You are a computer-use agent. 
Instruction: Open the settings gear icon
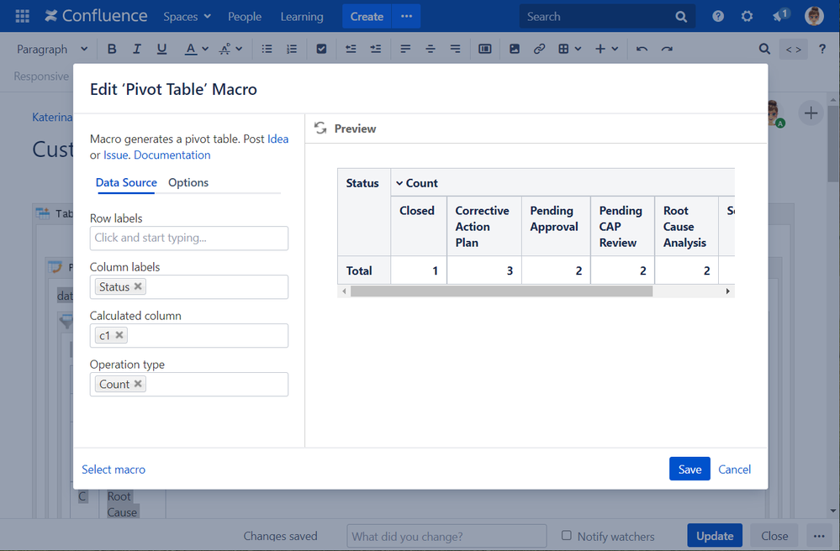[x=747, y=16]
